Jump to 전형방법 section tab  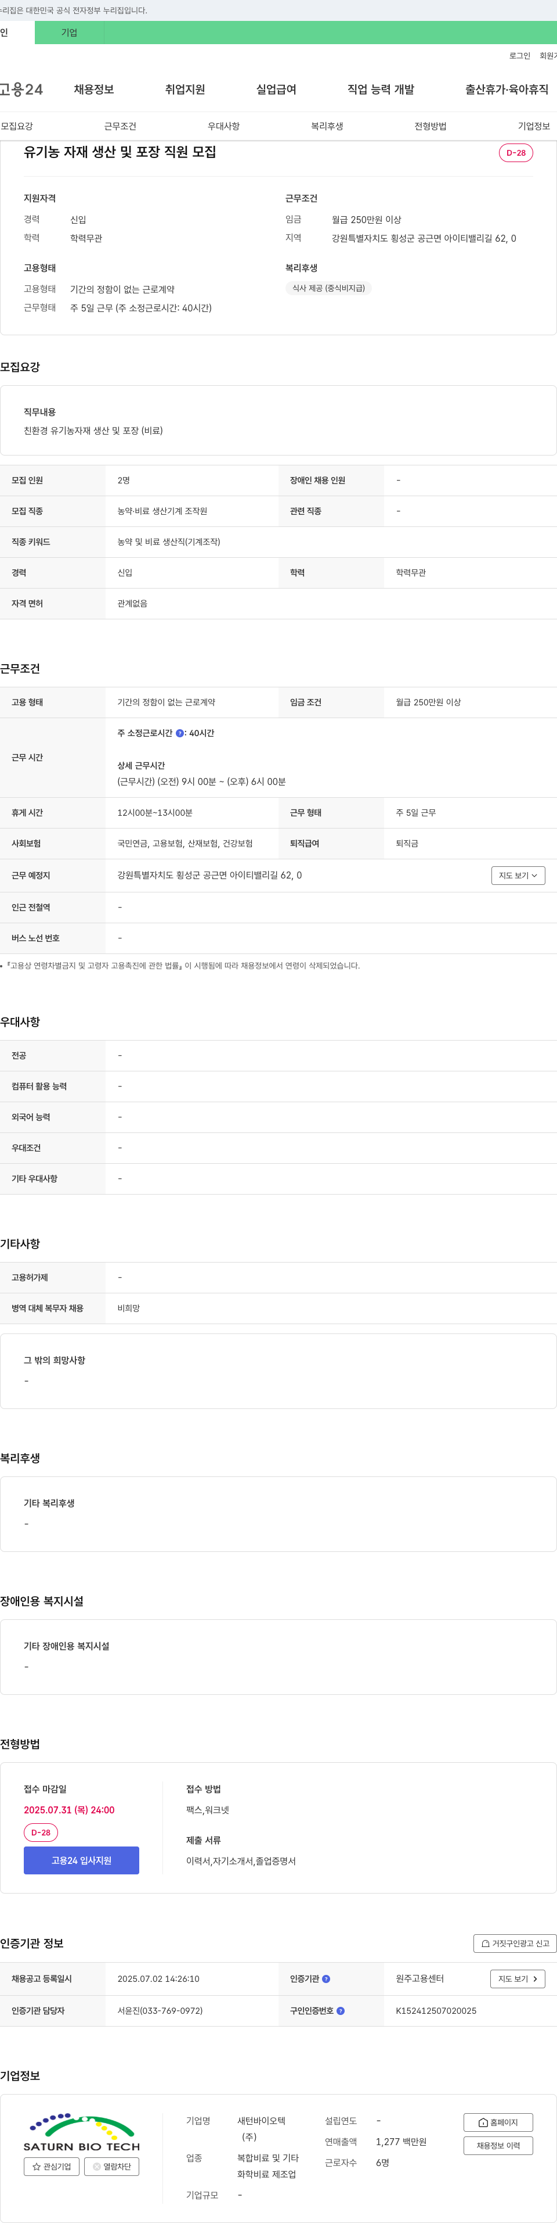click(x=431, y=126)
